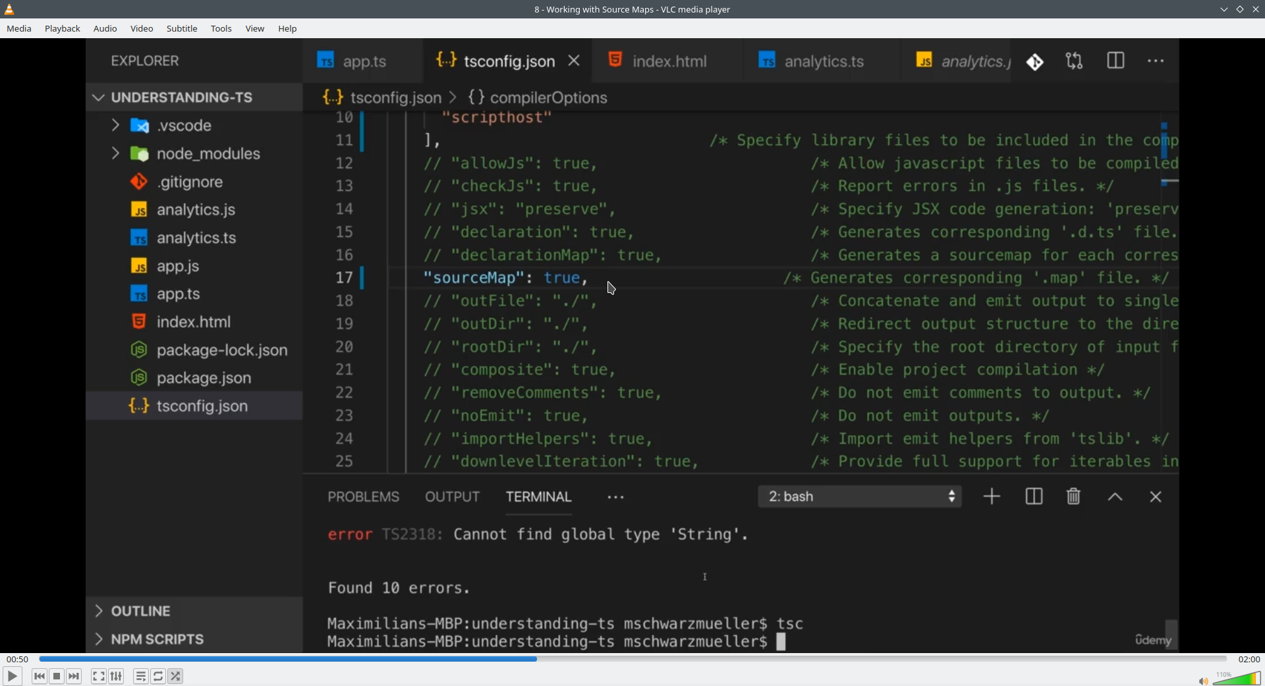This screenshot has height=686, width=1265.
Task: Enter fullscreen video mode
Action: tap(99, 676)
